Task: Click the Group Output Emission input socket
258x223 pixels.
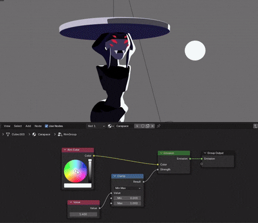Action: pos(201,159)
